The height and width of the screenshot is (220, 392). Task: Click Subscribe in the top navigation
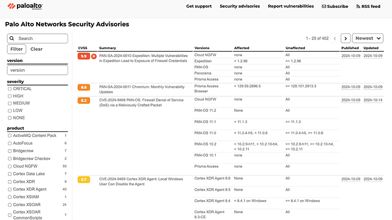335,6
